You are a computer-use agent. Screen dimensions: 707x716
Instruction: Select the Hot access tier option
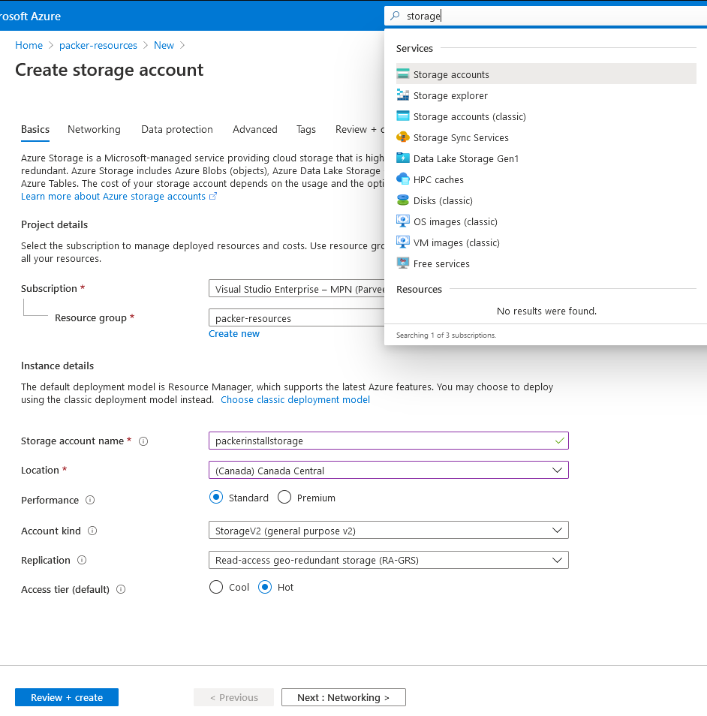tap(265, 587)
